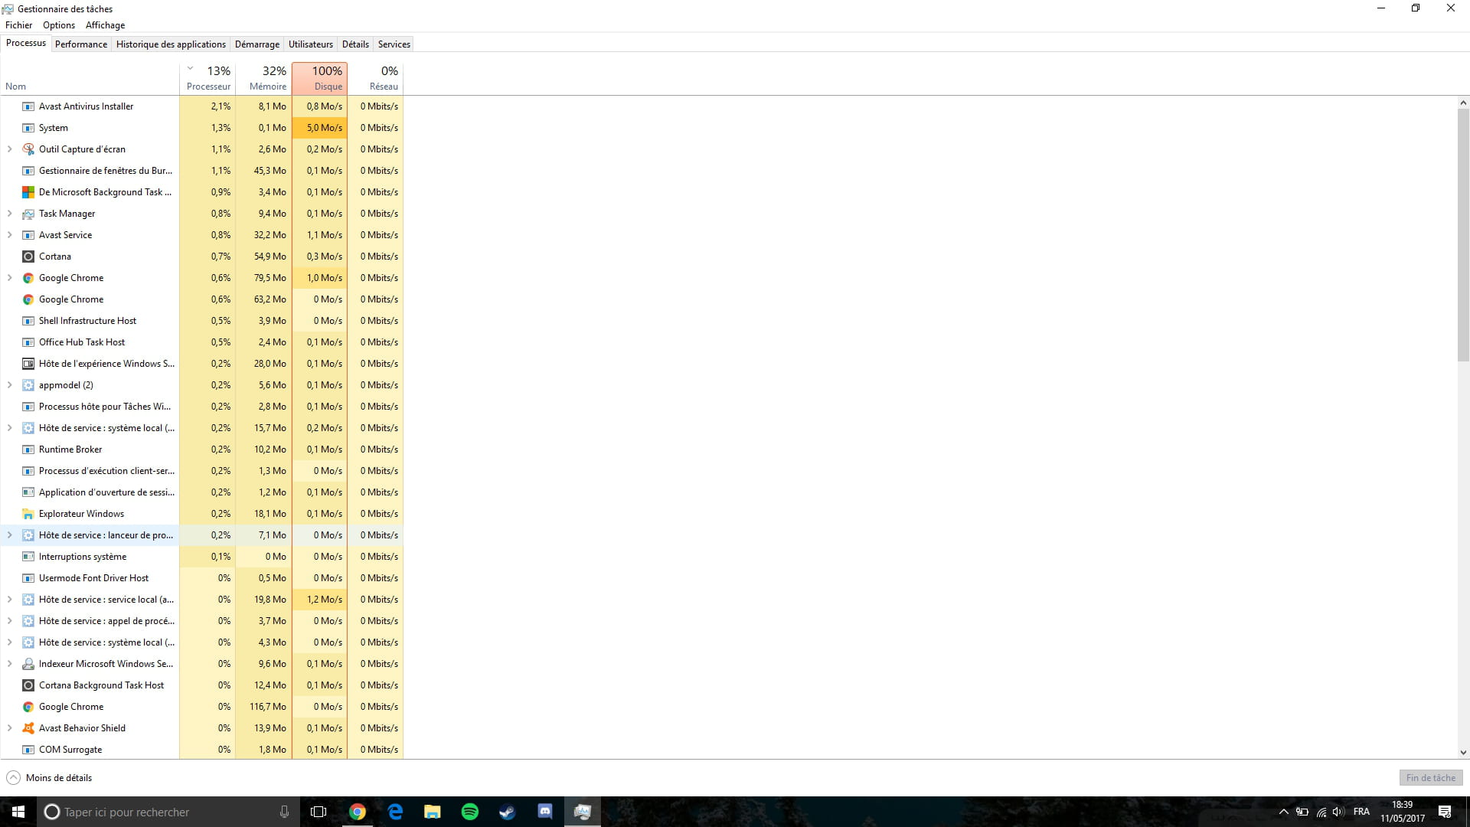Open Discord from the taskbar
Viewport: 1470px width, 827px height.
point(545,812)
